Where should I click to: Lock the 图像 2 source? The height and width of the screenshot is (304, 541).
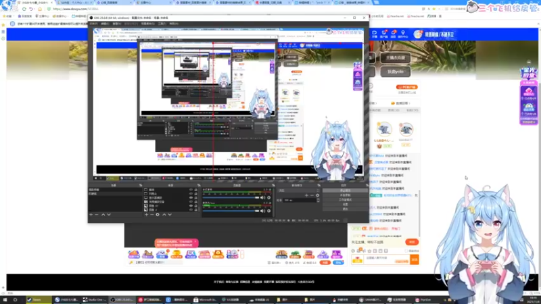coord(195,209)
